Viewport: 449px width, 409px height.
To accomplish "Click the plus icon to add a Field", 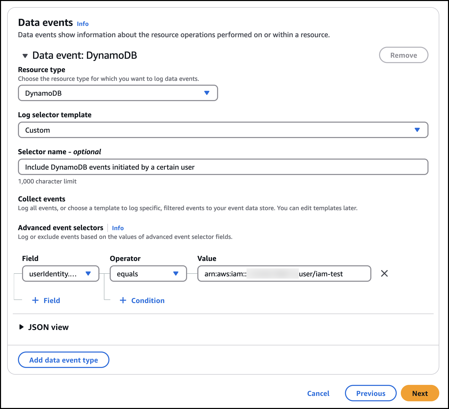I will click(x=35, y=300).
